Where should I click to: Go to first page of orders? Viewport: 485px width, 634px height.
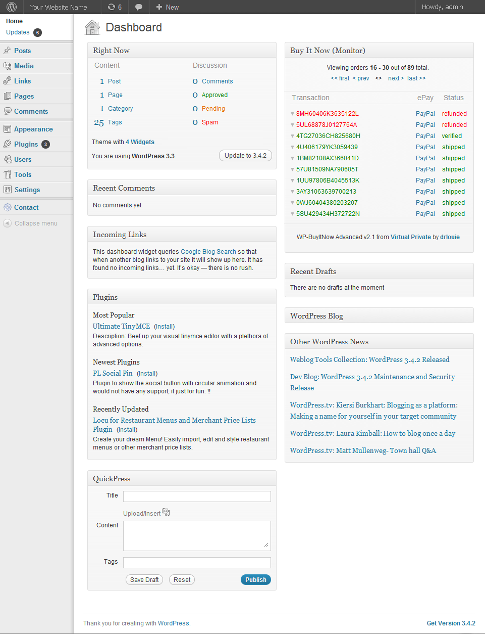(340, 78)
